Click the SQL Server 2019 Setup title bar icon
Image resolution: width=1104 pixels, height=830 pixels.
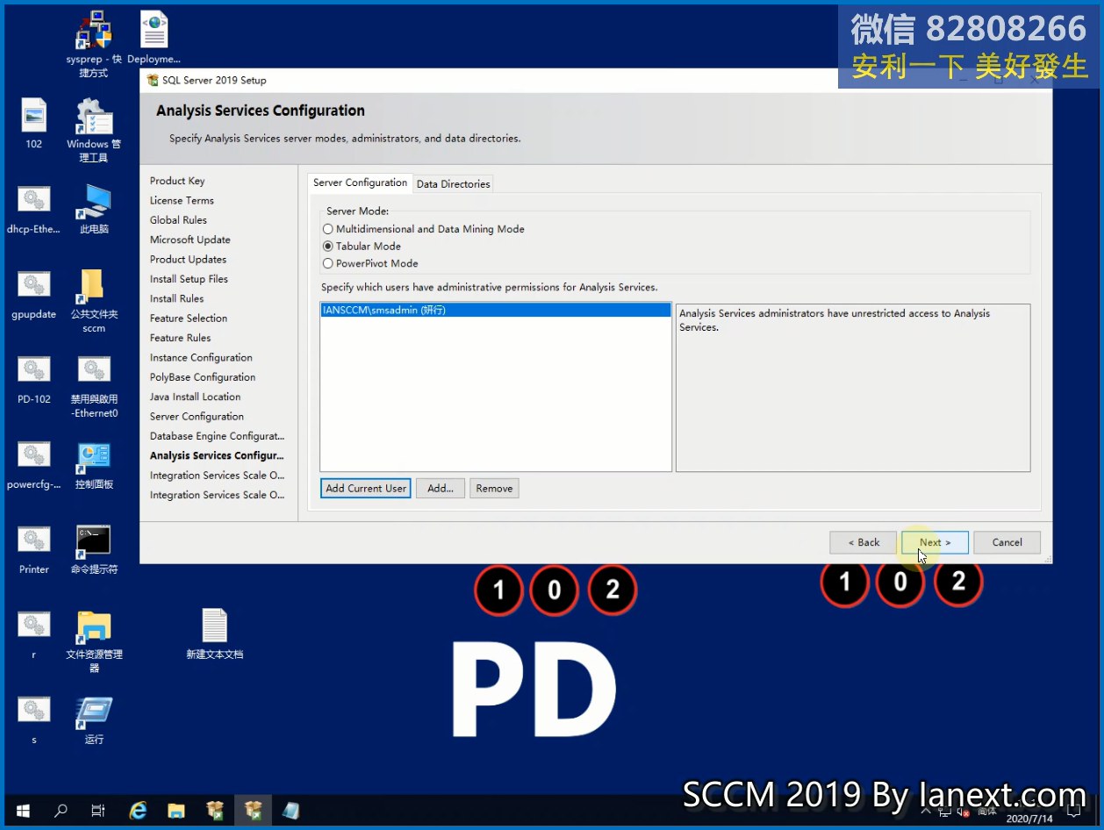pyautogui.click(x=153, y=80)
